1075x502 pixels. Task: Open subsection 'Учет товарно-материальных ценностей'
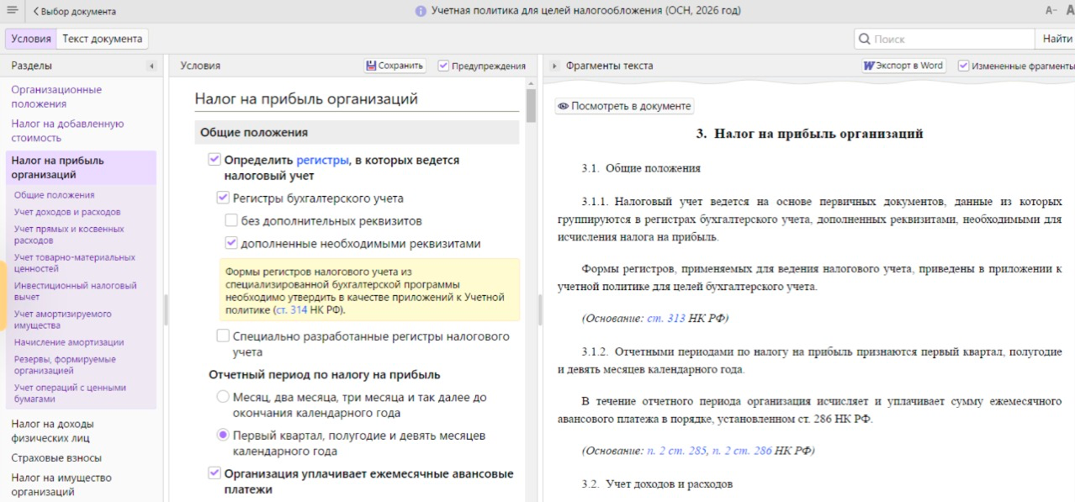[74, 263]
